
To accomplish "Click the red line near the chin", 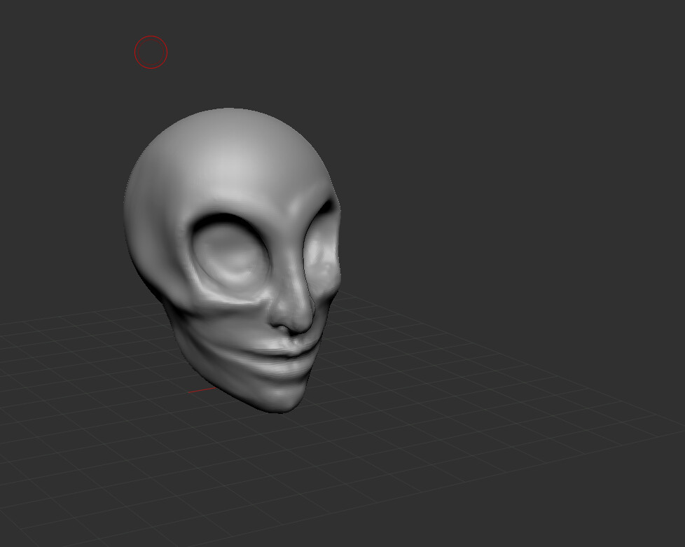I will point(203,387).
